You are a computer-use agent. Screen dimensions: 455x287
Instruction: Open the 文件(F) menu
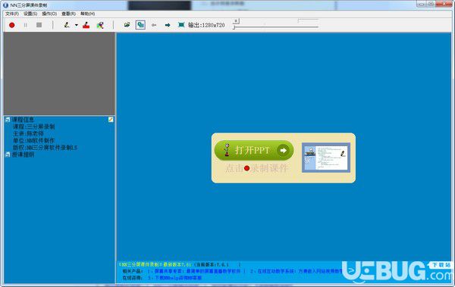[x=12, y=14]
